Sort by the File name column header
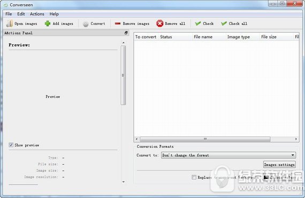Image resolution: width=305 pixels, height=198 pixels. tap(203, 37)
